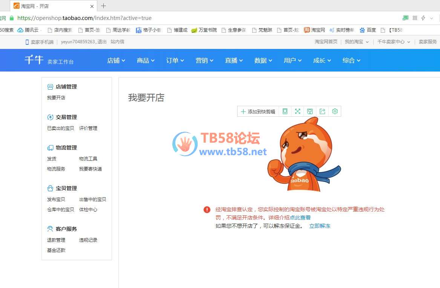
Task: Open the 卖家服务 link
Action: [428, 42]
